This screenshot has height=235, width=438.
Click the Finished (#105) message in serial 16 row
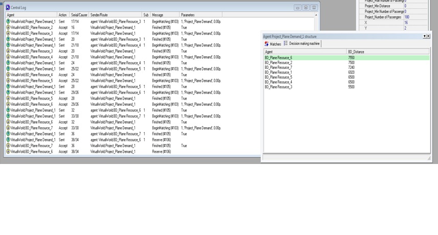click(161, 27)
